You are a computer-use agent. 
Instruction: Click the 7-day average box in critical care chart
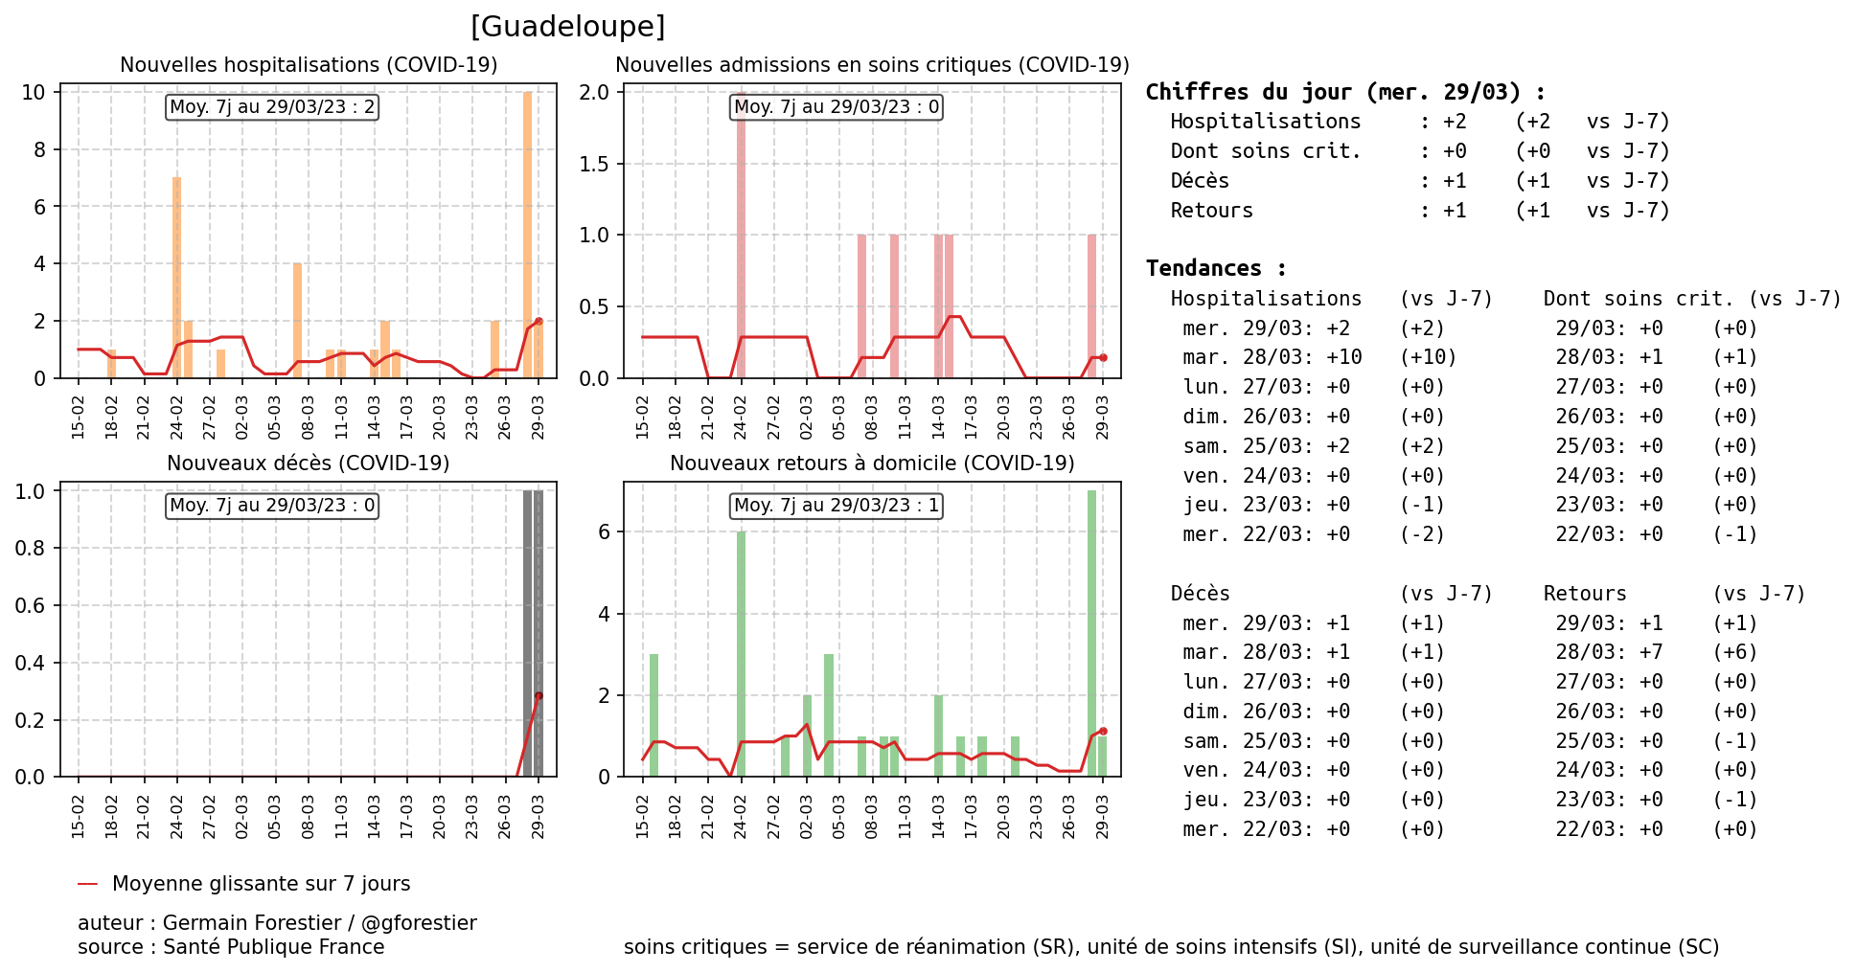coord(836,107)
